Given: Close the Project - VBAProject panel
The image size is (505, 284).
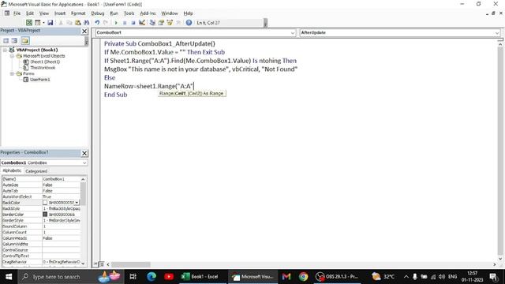Looking at the screenshot, I should click(x=84, y=31).
